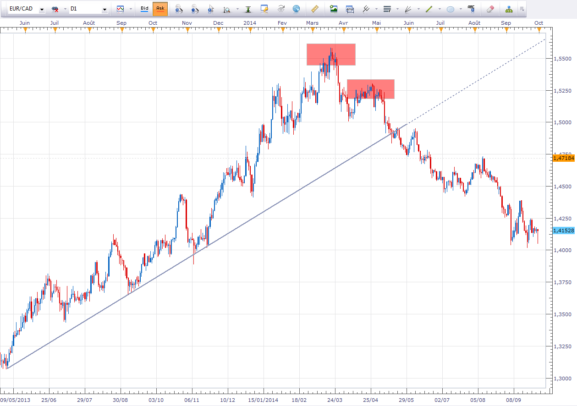The height and width of the screenshot is (406, 577).
Task: Select the ellipse shape tool
Action: click(451, 9)
